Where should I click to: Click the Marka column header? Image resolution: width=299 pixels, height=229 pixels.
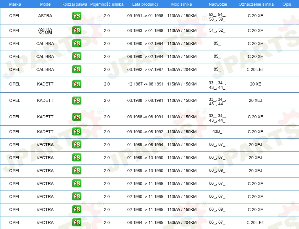point(15,4)
